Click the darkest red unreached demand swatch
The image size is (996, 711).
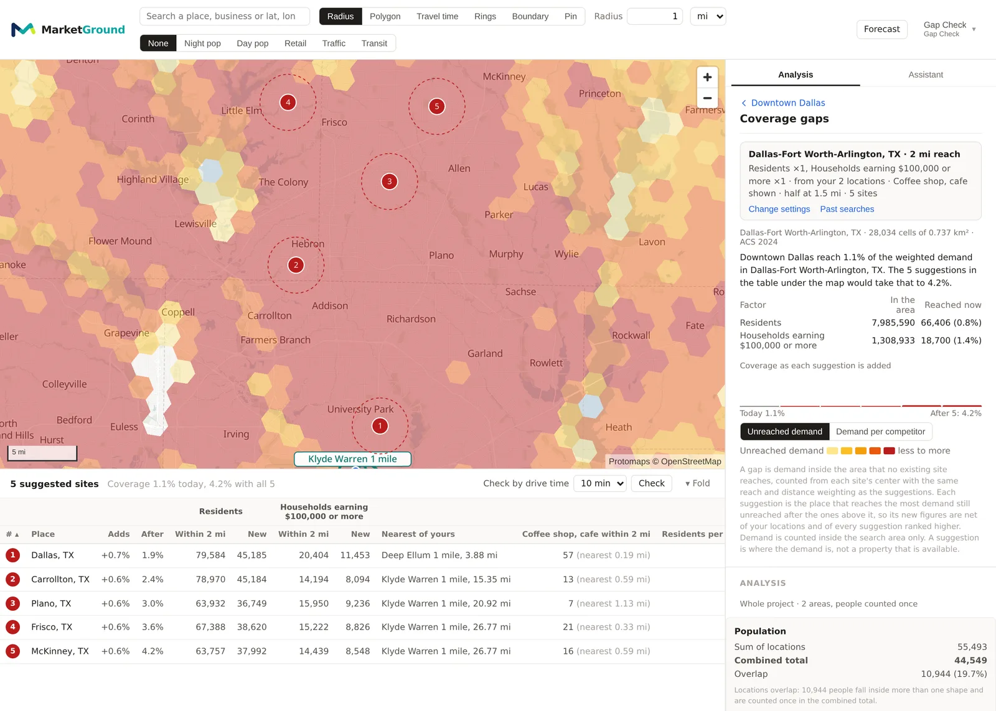[889, 451]
